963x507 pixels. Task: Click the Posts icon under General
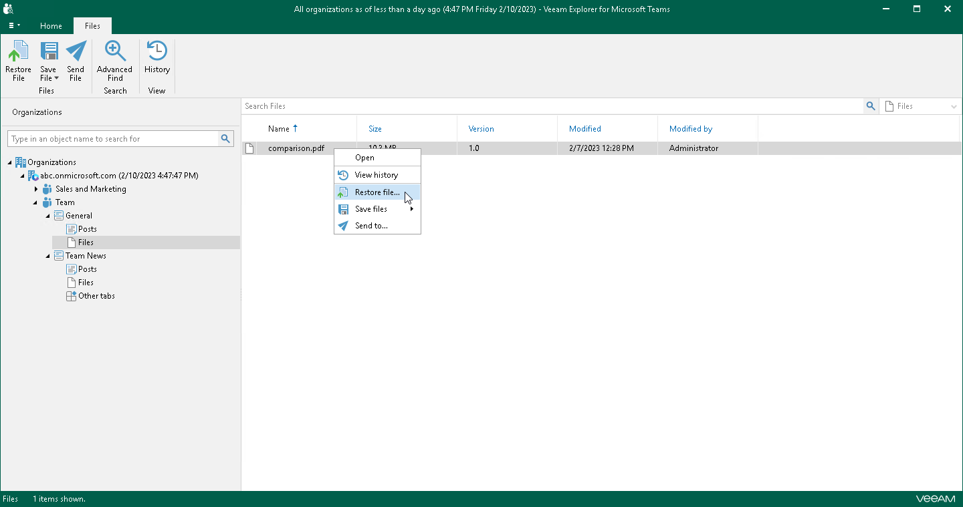tap(72, 229)
